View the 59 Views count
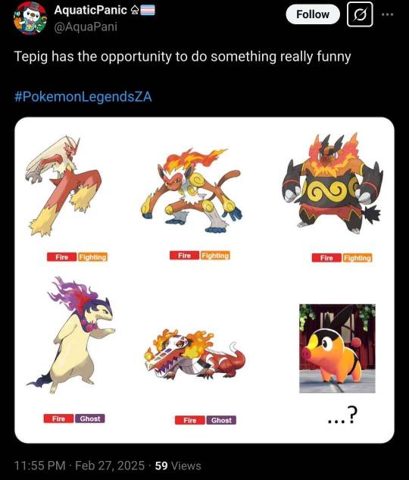409x480 pixels. [x=178, y=466]
